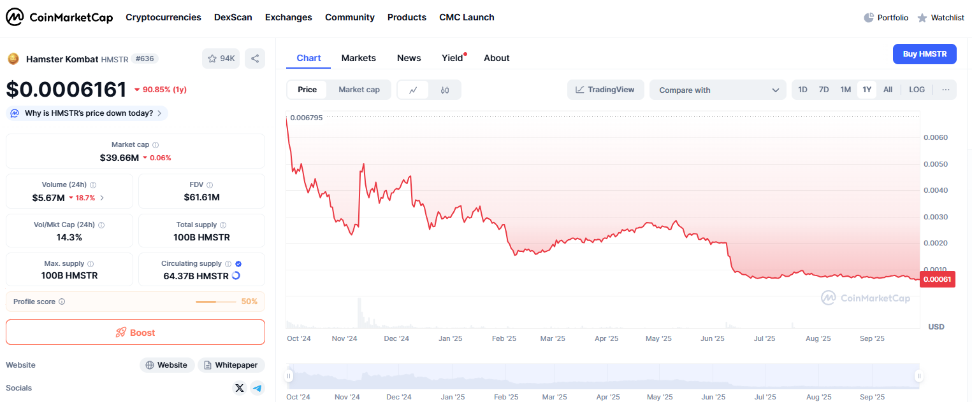The height and width of the screenshot is (402, 972).
Task: Open the Cryptocurrencies menu in the header
Action: click(x=163, y=17)
